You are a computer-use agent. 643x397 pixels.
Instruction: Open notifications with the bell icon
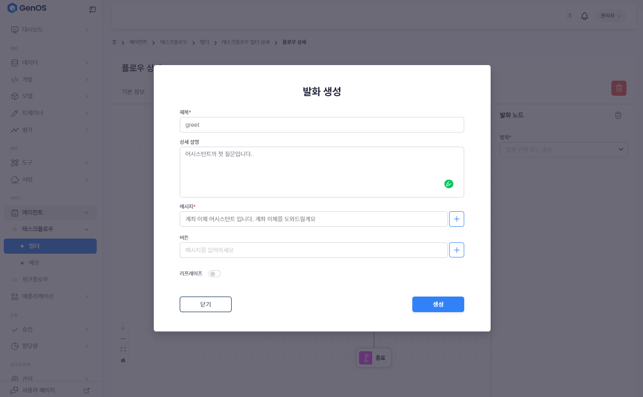click(585, 16)
